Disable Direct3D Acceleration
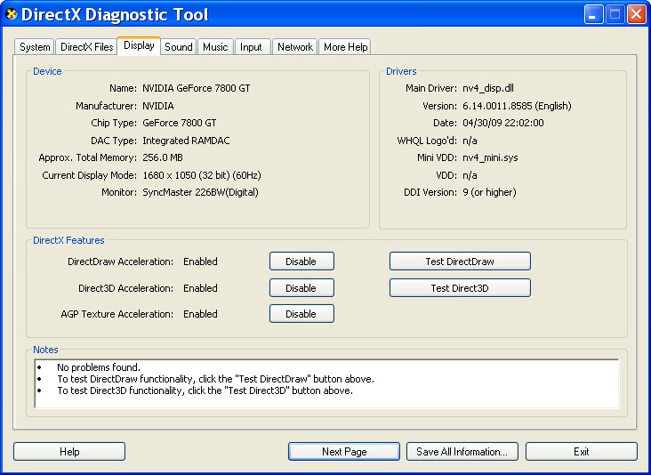This screenshot has width=651, height=475. click(x=301, y=287)
